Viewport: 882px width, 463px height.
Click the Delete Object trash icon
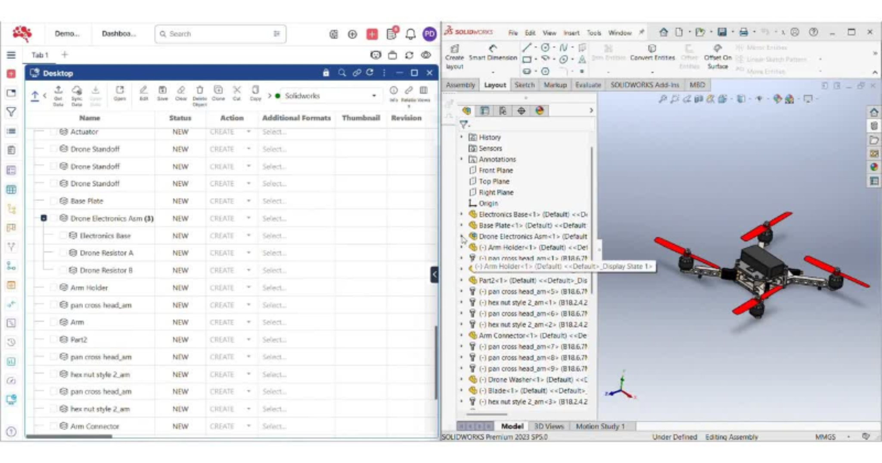point(199,91)
